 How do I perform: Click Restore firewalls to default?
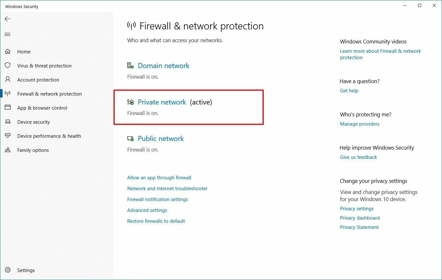click(x=156, y=221)
